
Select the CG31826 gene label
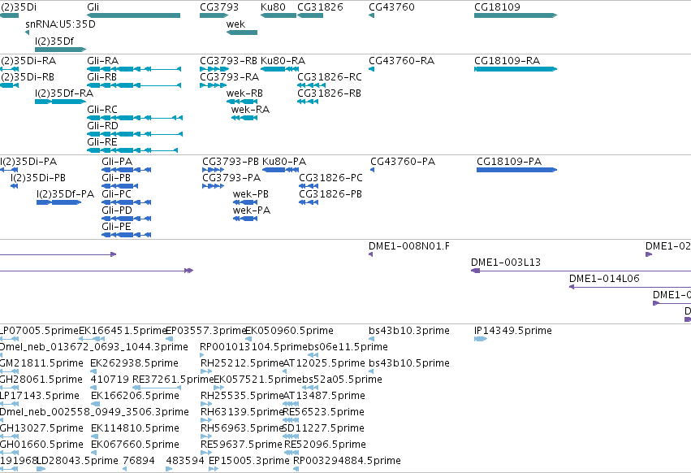click(320, 7)
